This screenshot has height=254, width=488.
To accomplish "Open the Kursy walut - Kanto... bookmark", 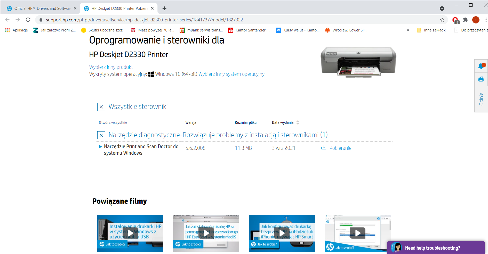I will (x=298, y=30).
